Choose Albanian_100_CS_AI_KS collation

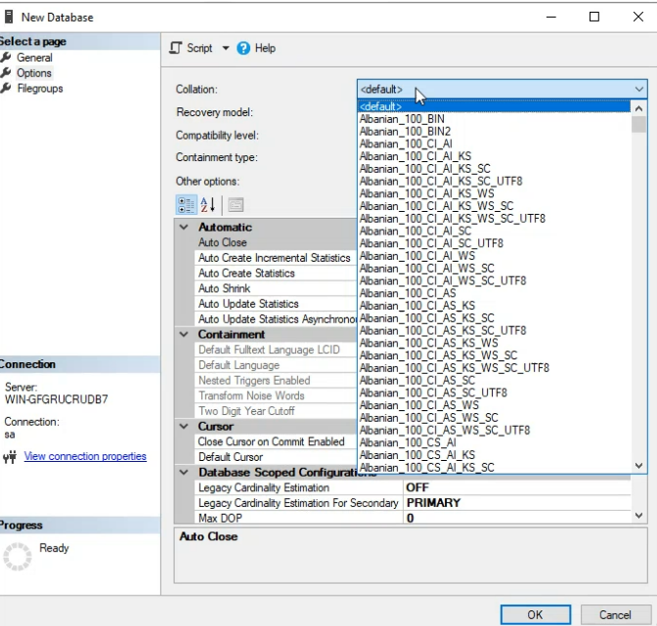494,455
